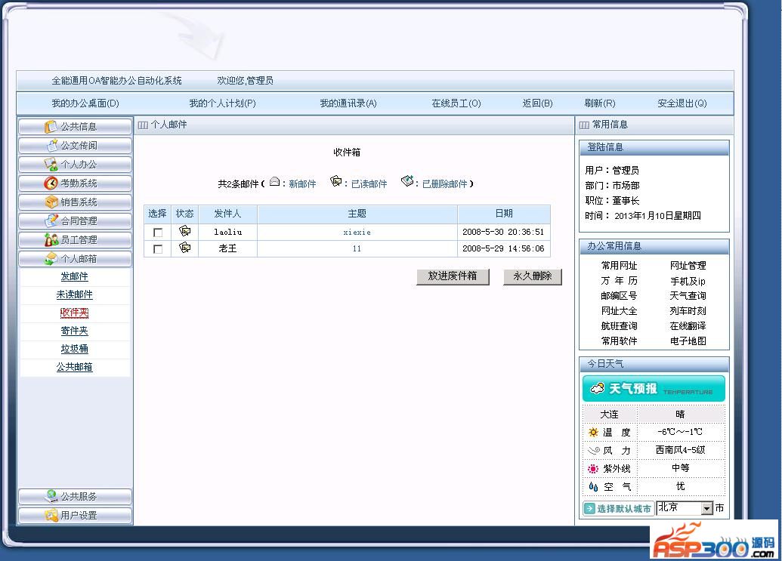Click the 放进废件箱 button
Screen dimensions: 782x561
point(453,276)
